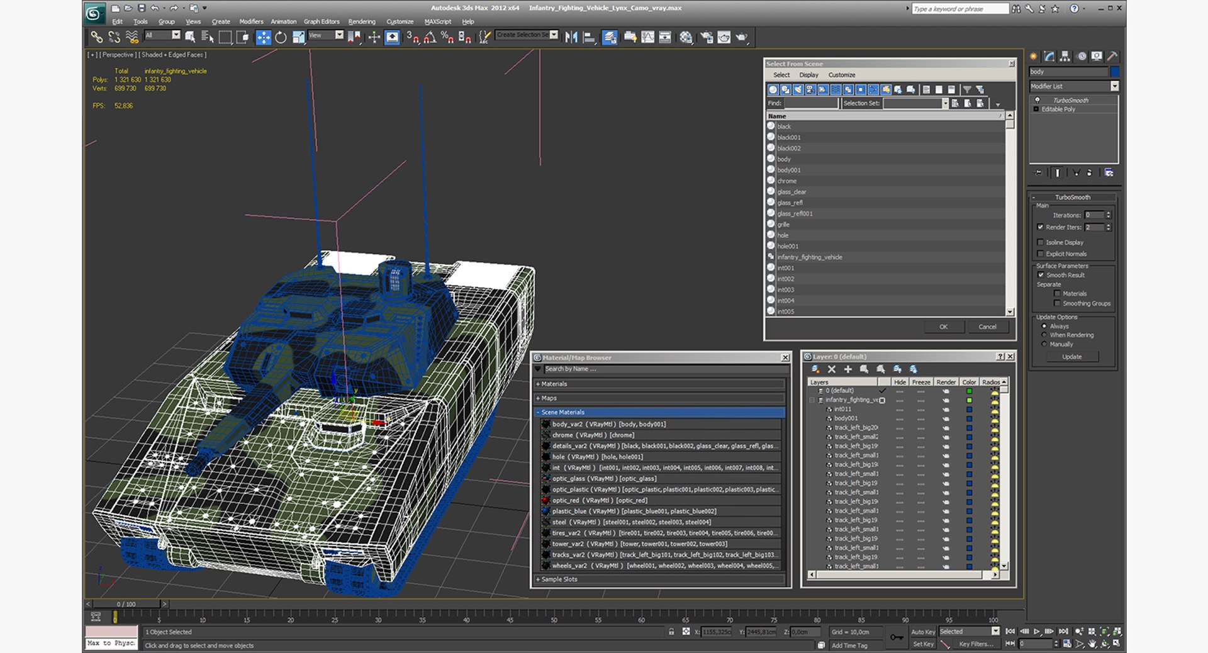The width and height of the screenshot is (1208, 653).
Task: Toggle Smooth Result checkbox
Action: tap(1041, 275)
